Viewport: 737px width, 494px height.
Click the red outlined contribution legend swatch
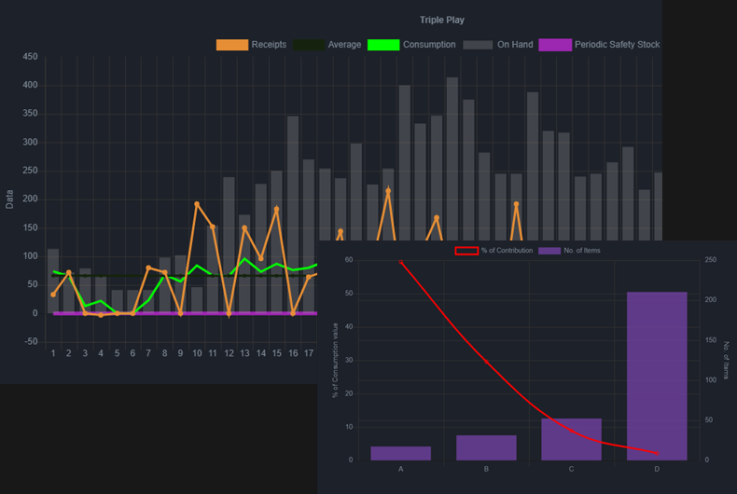click(x=466, y=251)
